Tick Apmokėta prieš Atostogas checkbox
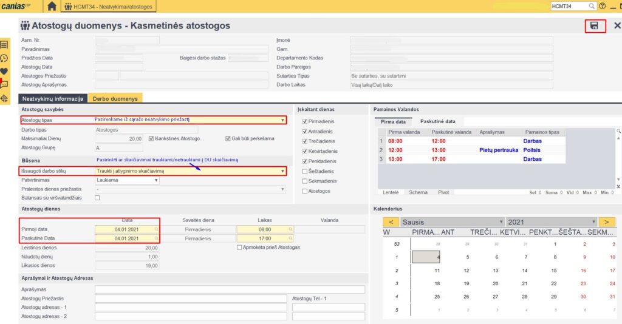 click(239, 248)
